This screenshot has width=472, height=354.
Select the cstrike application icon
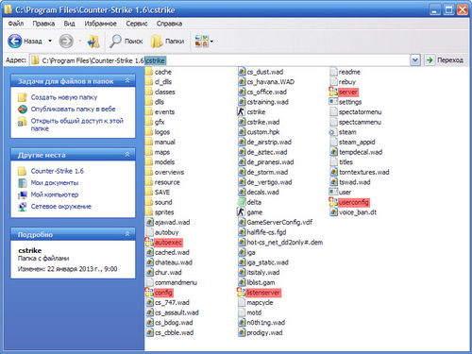[x=241, y=111]
